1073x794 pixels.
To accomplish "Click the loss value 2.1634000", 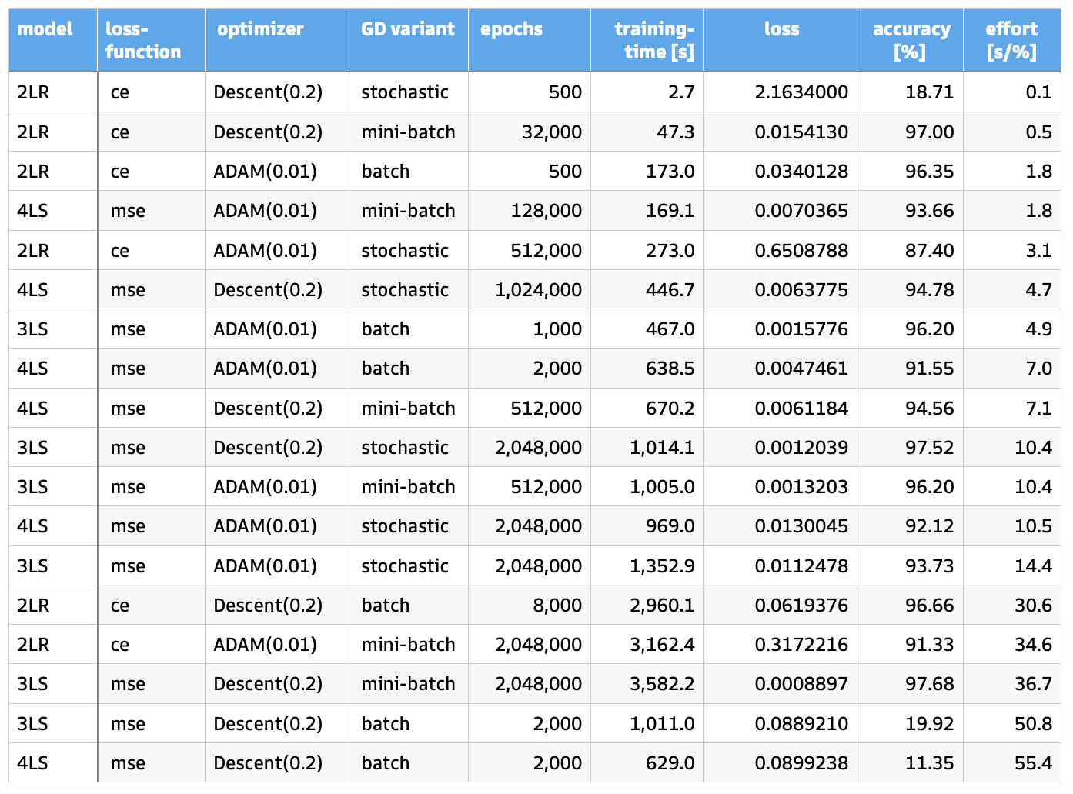I will 801,92.
